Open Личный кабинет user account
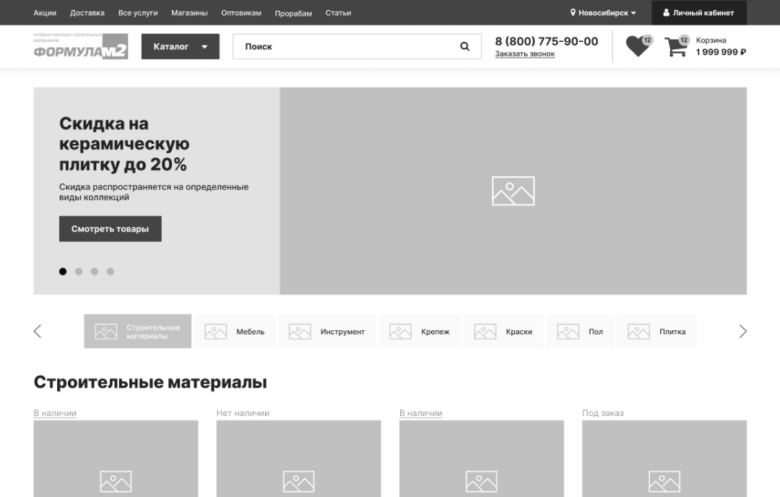This screenshot has width=780, height=497. [698, 13]
